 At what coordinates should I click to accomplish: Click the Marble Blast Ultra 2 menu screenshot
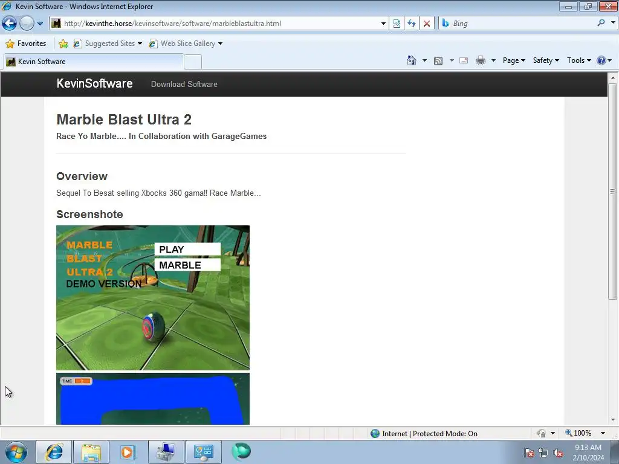click(x=153, y=298)
